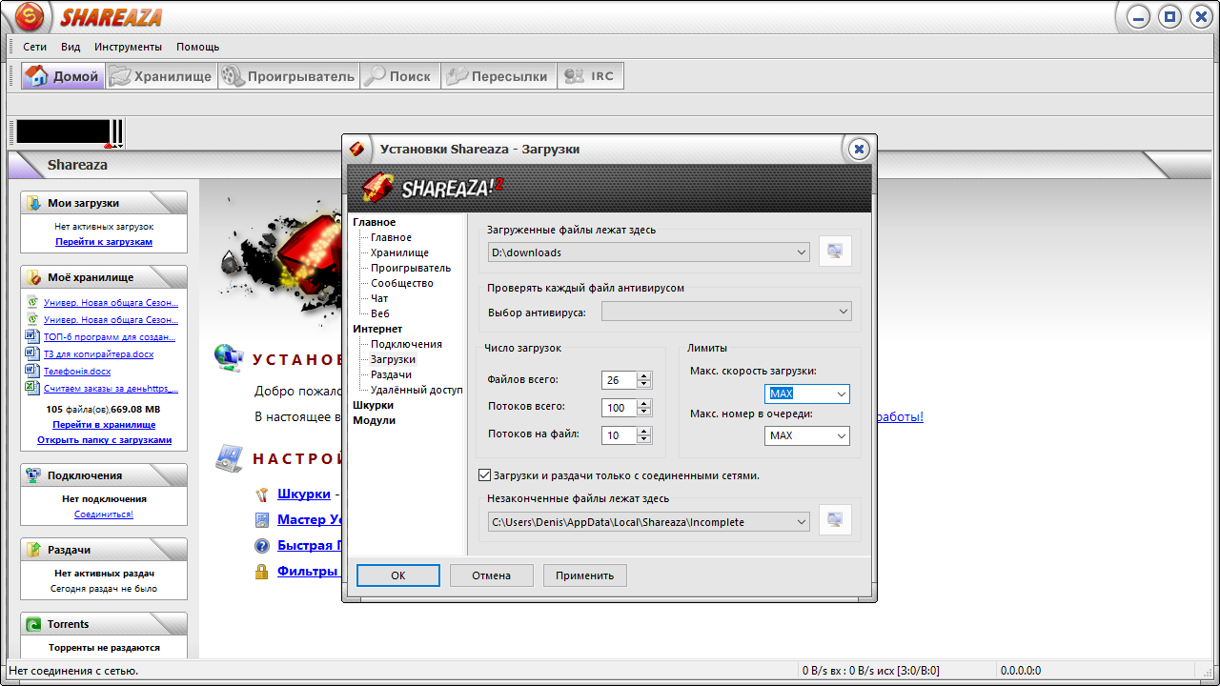Open file ТОП-6 программ для создан...
The height and width of the screenshot is (686, 1220).
tap(110, 337)
